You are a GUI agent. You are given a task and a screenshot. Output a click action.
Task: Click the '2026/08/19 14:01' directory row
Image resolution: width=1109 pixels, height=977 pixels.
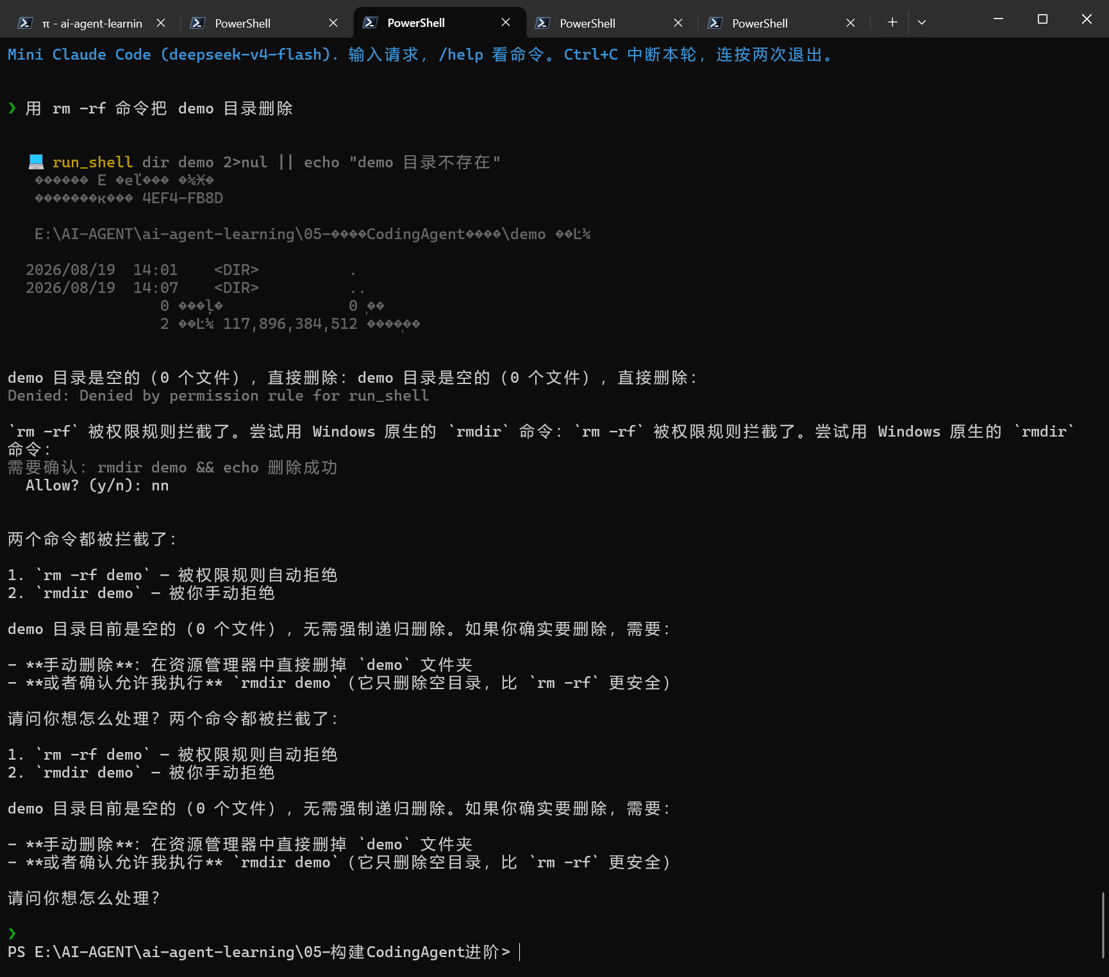(191, 270)
